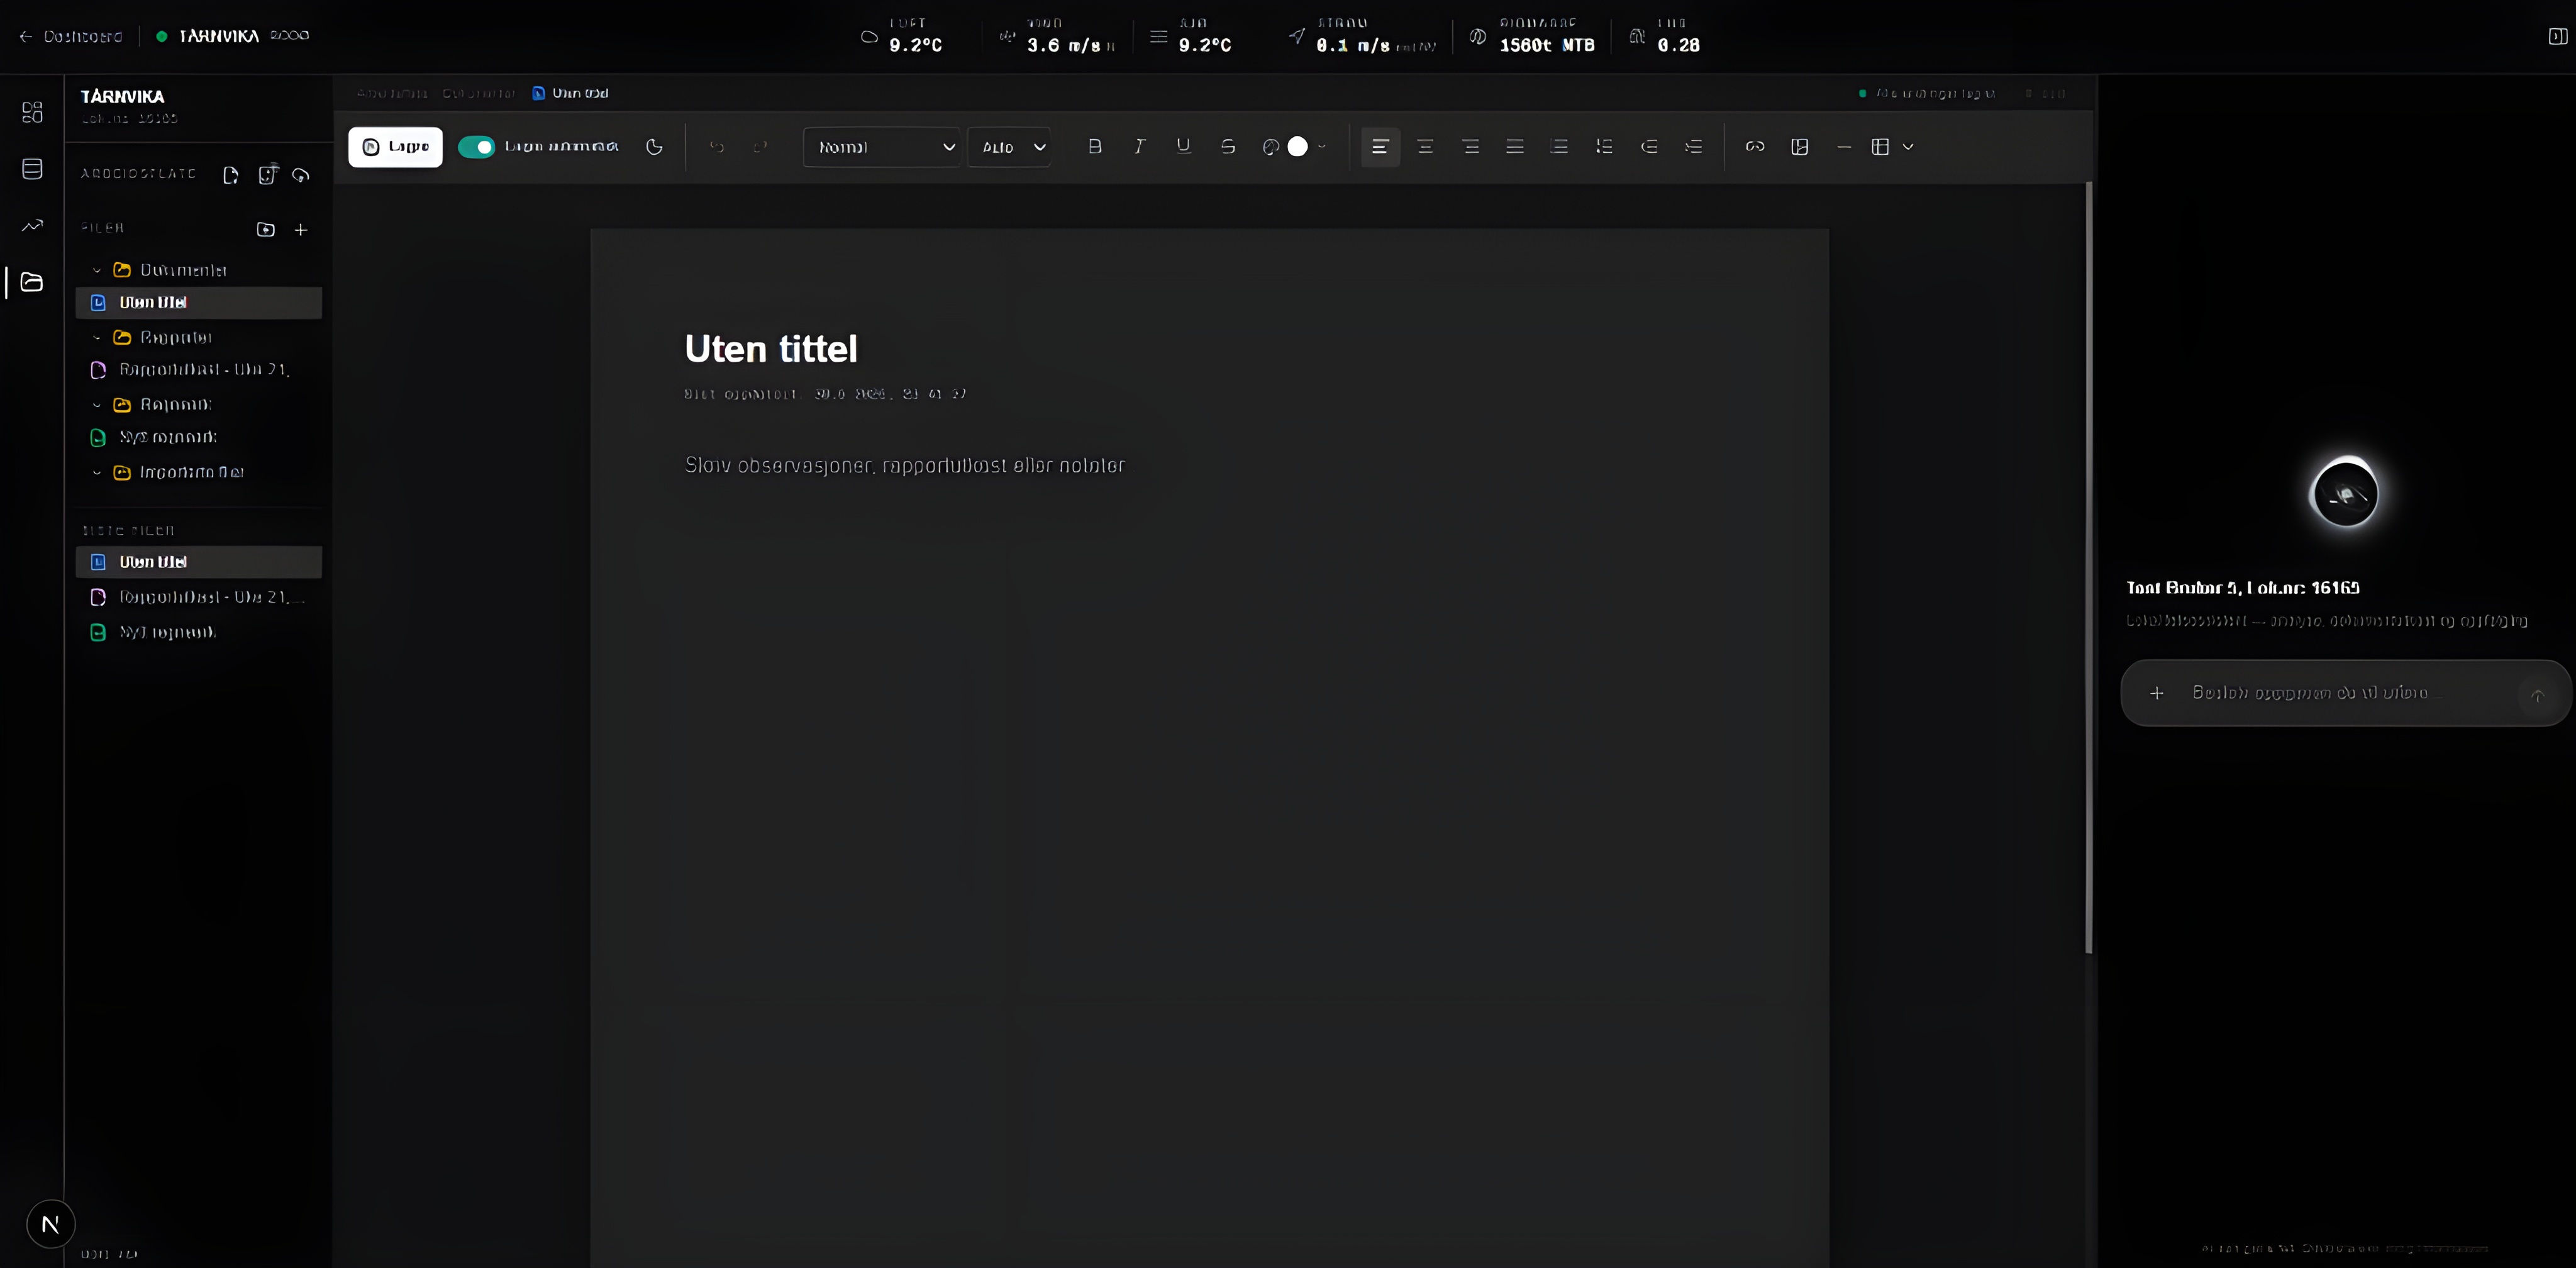Click the TÅRNVIKA site name in top bar
The width and height of the screenshot is (2576, 1268).
click(x=218, y=36)
